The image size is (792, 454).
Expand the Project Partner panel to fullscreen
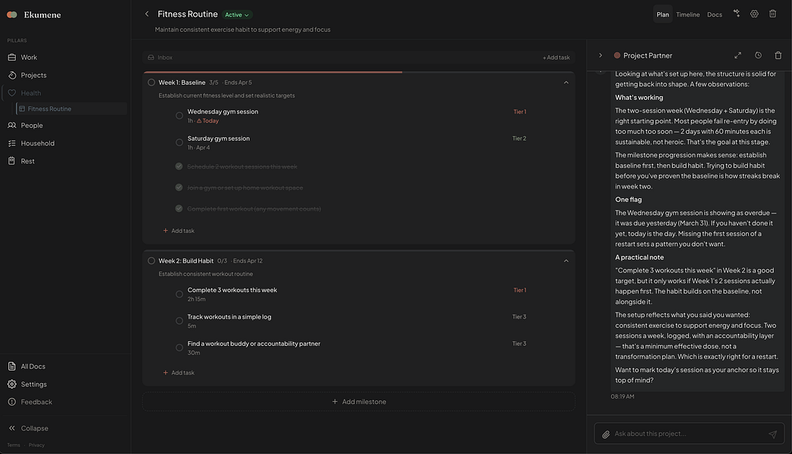coord(738,55)
